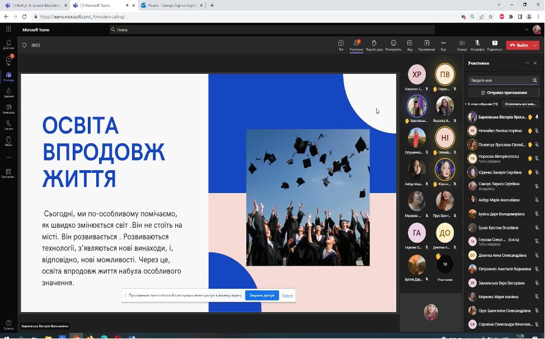
Task: Open Чат in the left sidebar
Action: click(x=9, y=60)
